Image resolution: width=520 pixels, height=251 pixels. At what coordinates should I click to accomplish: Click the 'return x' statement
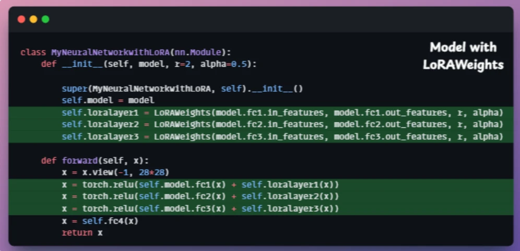tap(82, 233)
